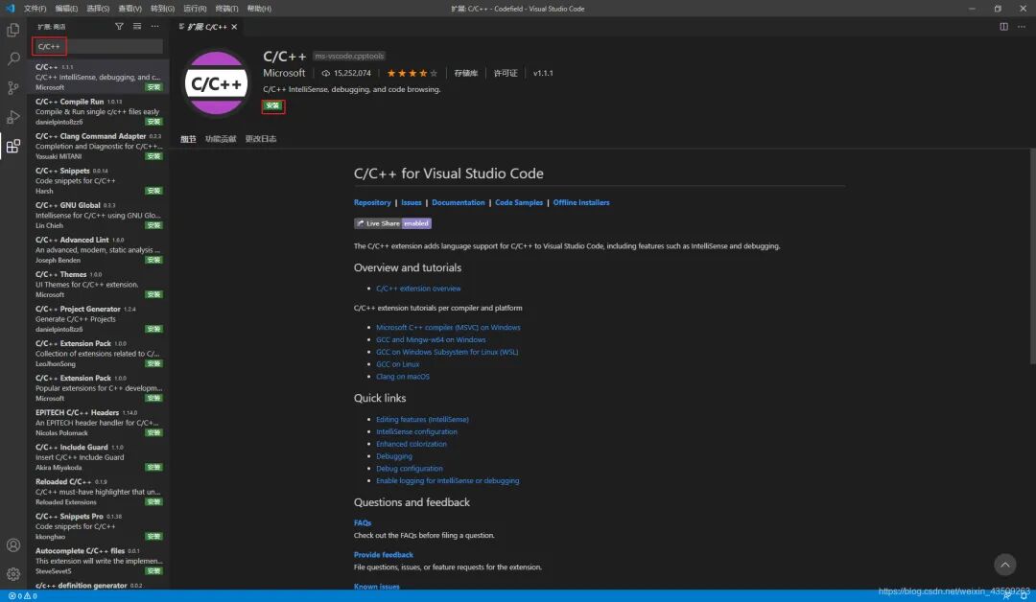Select EPITECH C/C++ Headers in list
Viewport: 1036px width, 602px height.
coord(98,423)
